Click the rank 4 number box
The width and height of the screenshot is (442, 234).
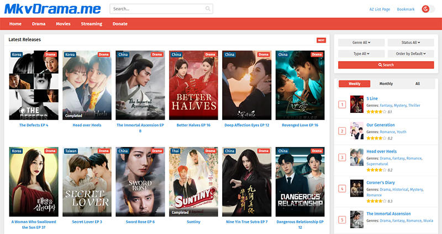[x=342, y=188]
